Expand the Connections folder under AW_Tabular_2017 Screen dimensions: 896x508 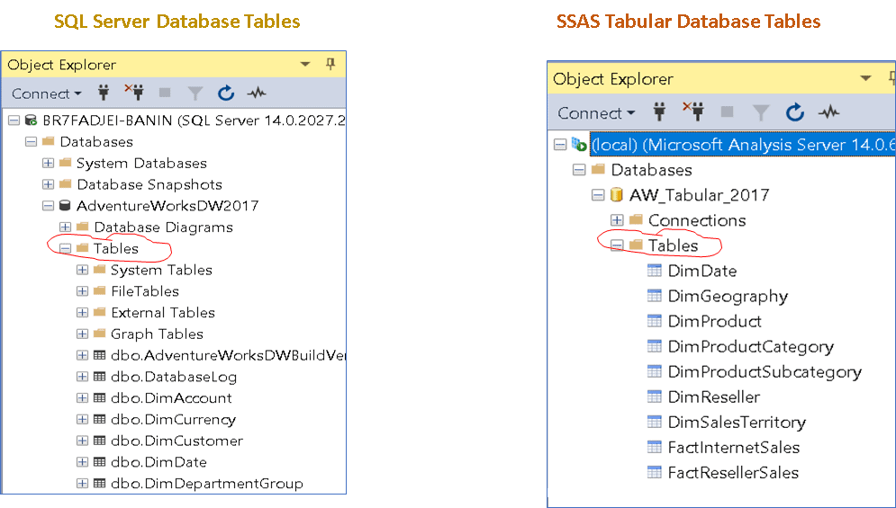(x=617, y=220)
